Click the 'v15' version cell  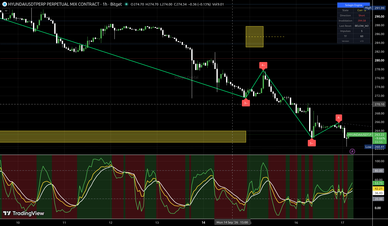(x=362, y=41)
